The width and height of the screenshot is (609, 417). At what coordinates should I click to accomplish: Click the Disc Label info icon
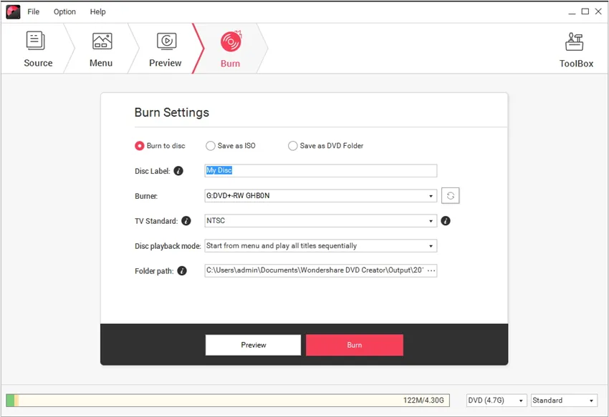tap(178, 170)
